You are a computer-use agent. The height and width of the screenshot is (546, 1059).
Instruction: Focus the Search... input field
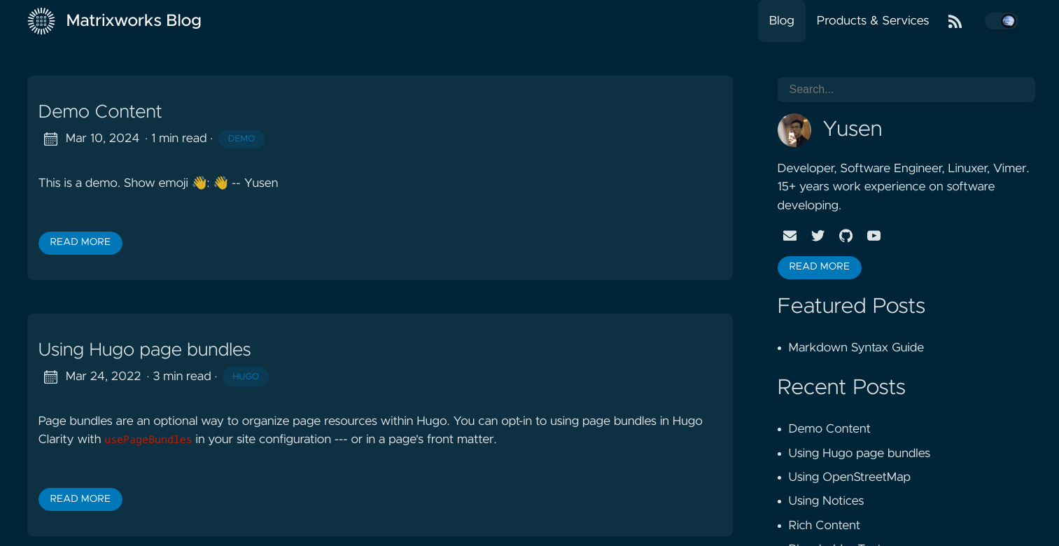tap(906, 90)
